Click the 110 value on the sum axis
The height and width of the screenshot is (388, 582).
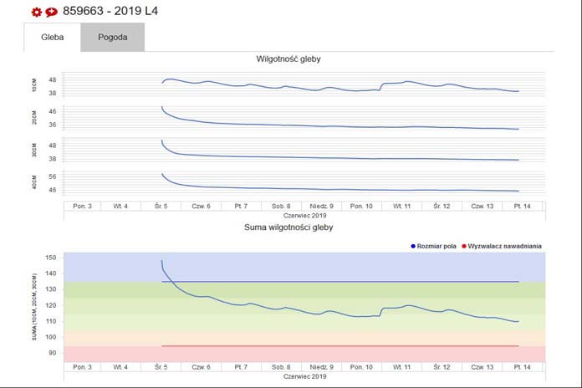point(51,322)
